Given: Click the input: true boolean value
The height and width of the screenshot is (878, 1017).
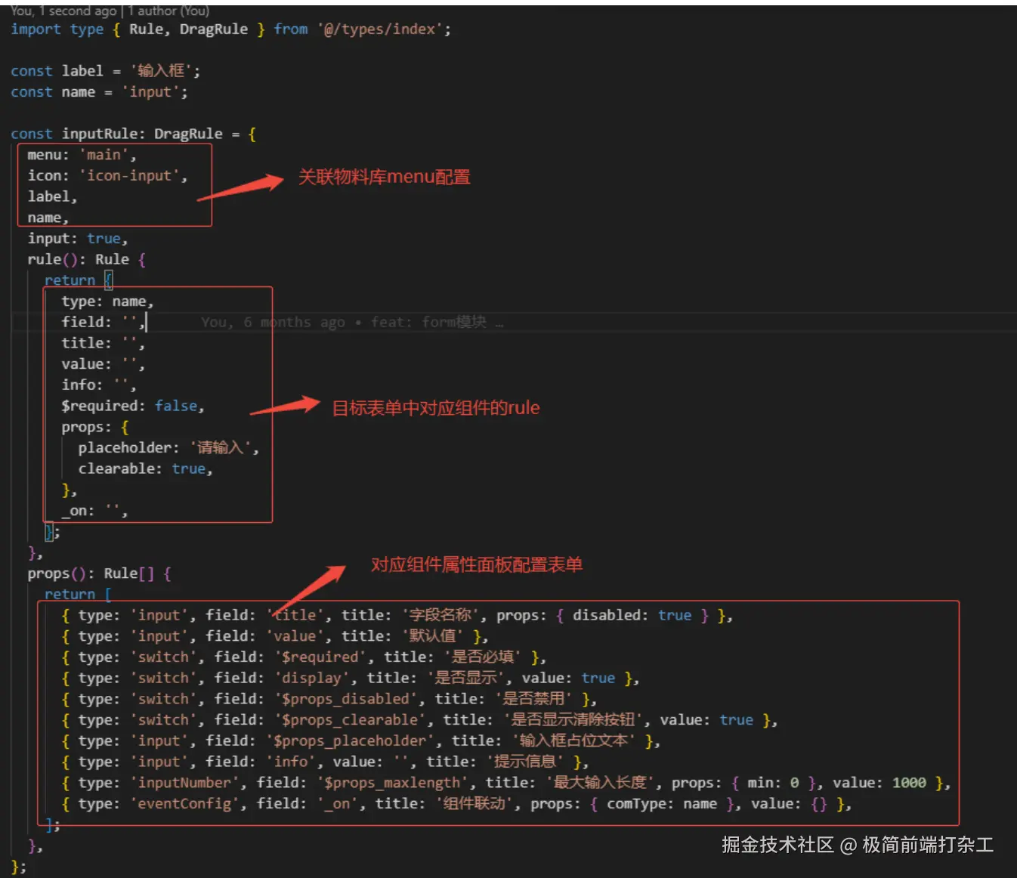Looking at the screenshot, I should click(104, 239).
